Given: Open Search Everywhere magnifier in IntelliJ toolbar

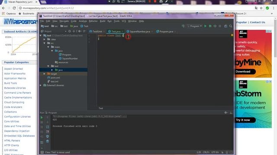Looking at the screenshot, I should [231, 26].
